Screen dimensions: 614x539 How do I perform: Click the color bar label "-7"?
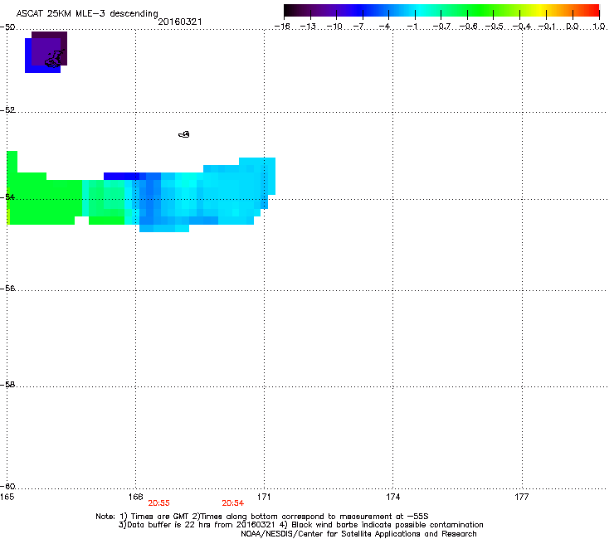[x=359, y=27]
